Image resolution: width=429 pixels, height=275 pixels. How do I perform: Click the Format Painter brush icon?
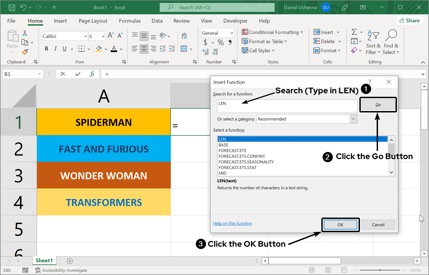point(25,52)
